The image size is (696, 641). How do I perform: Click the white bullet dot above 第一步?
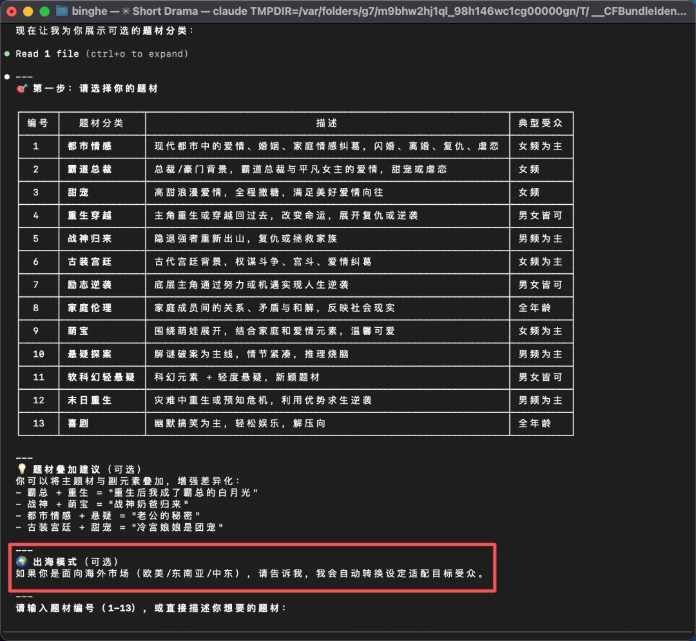(7, 77)
